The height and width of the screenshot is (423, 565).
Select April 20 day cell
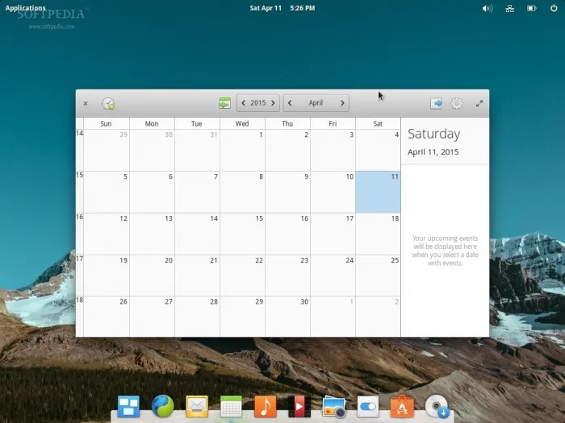coord(152,276)
